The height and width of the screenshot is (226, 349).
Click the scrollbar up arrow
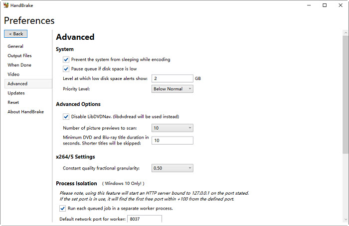346,33
